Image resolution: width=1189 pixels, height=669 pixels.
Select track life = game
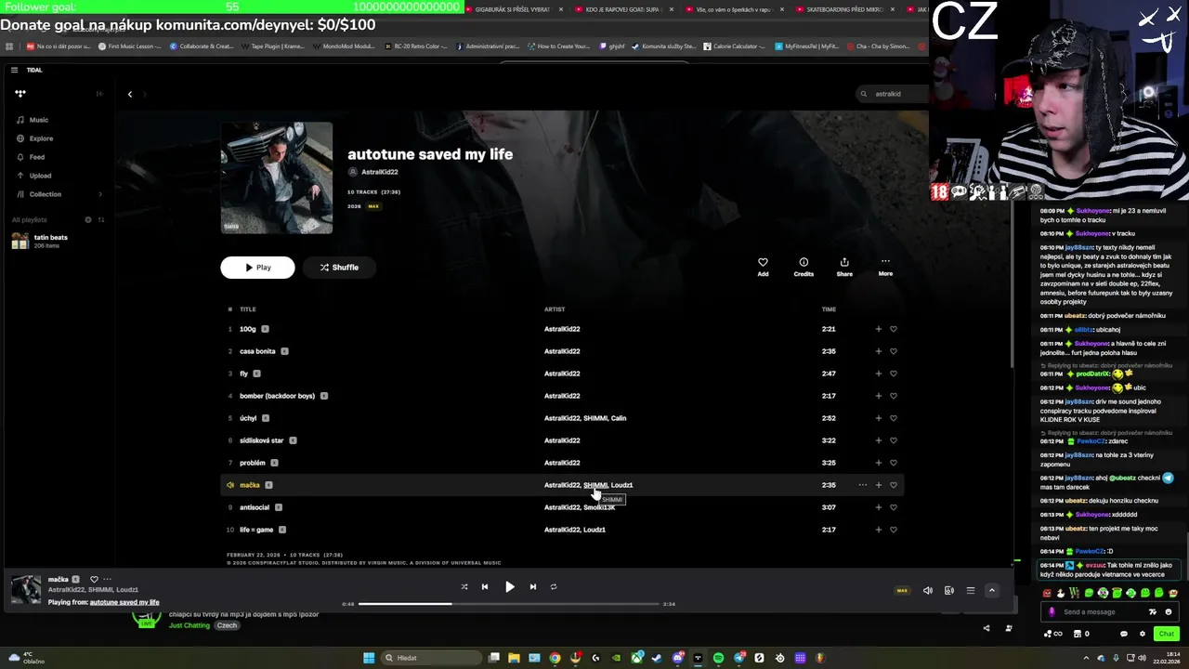coord(256,530)
